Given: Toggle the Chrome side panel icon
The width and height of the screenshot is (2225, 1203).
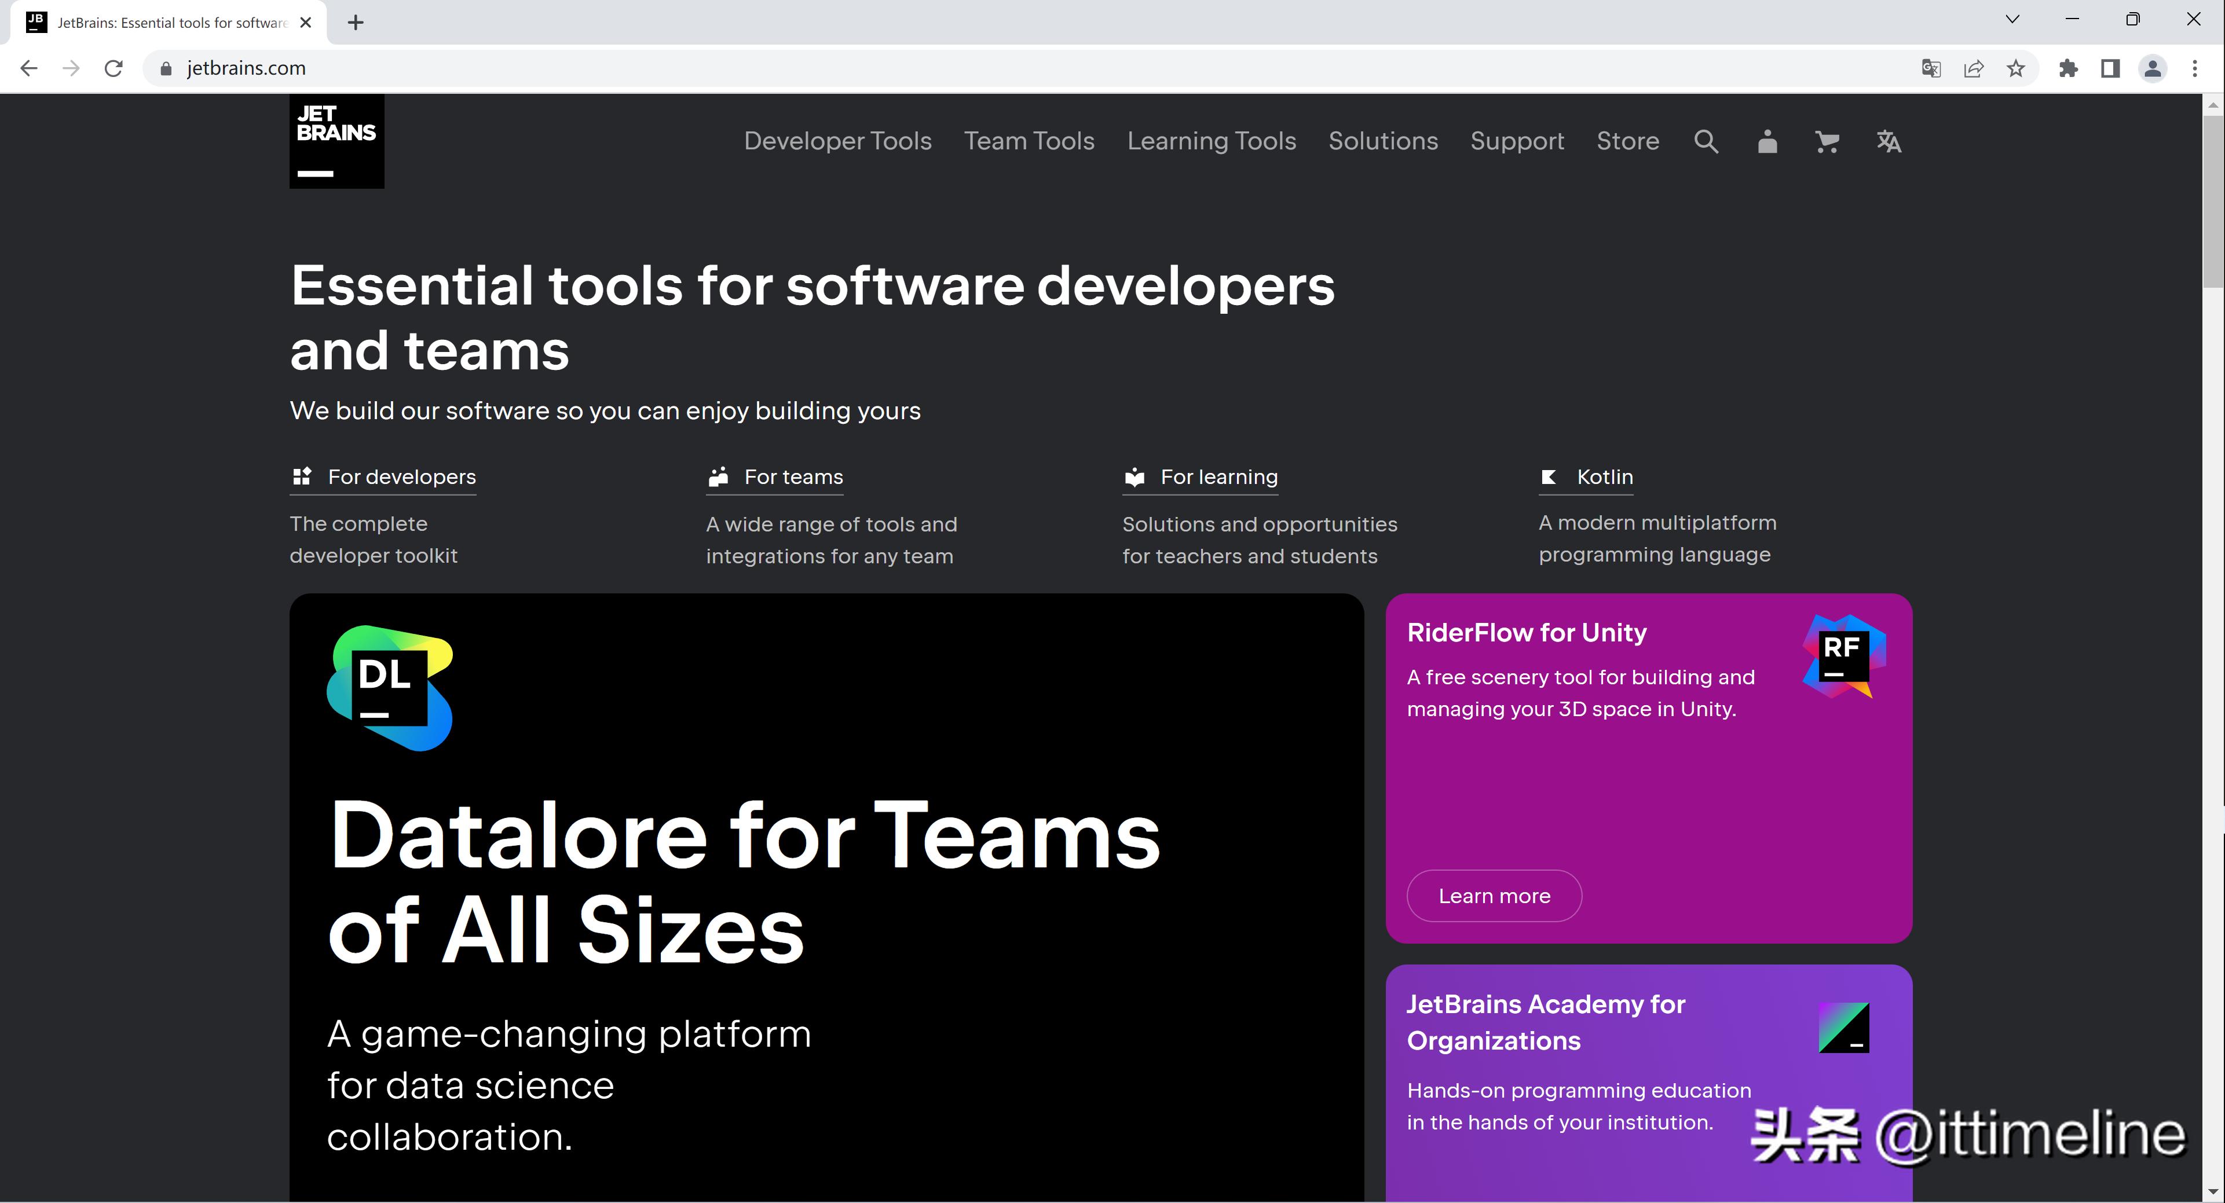Looking at the screenshot, I should (2110, 68).
